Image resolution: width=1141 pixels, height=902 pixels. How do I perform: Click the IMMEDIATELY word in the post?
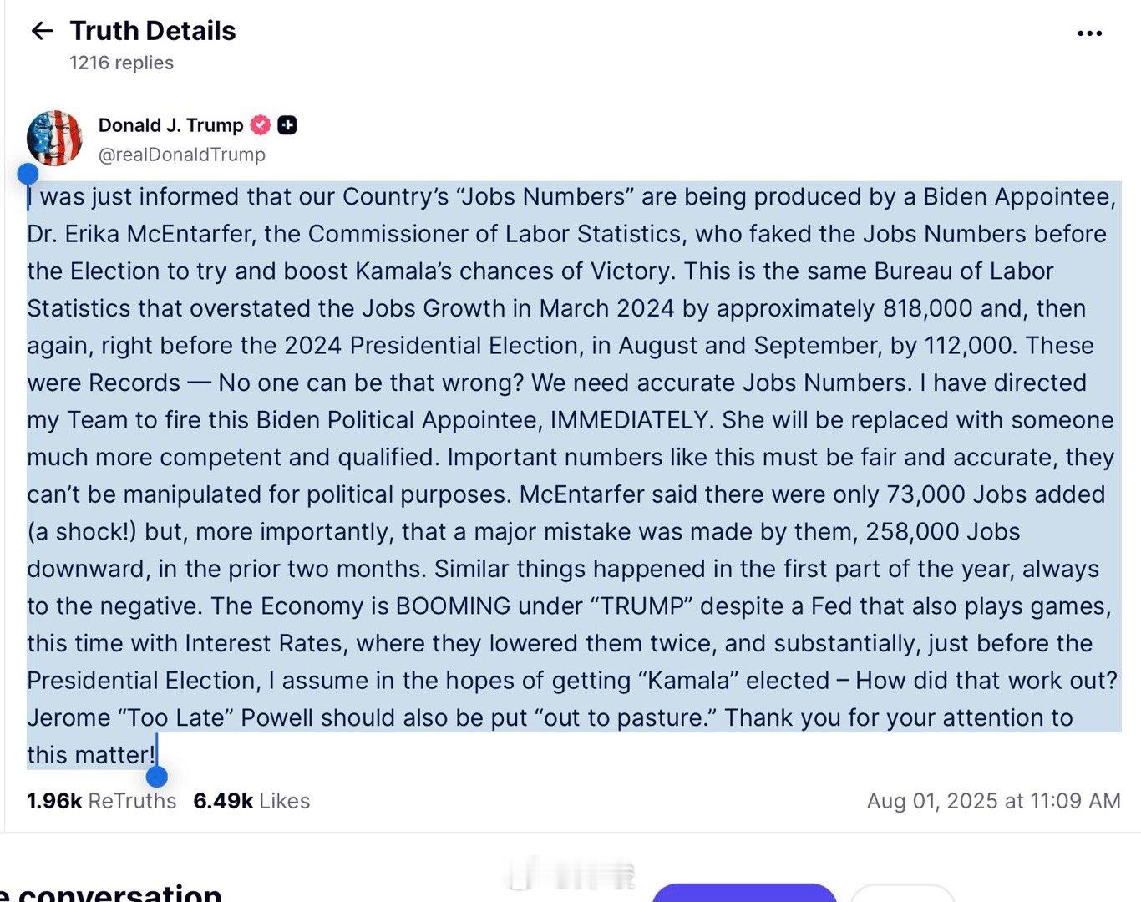pos(632,420)
